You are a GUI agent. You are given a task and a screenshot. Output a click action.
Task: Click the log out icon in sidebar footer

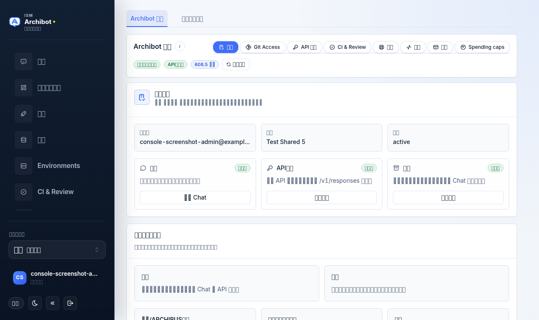tap(70, 303)
